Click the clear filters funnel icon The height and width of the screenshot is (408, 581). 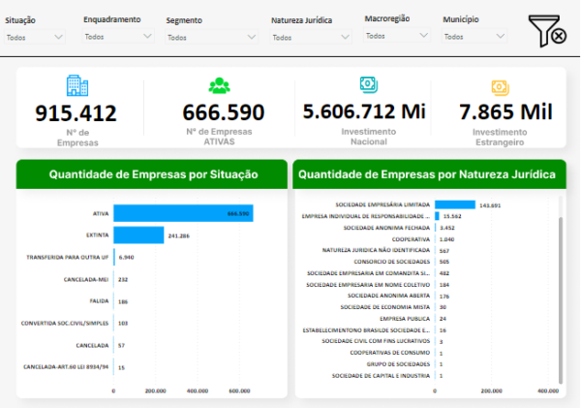tap(547, 31)
